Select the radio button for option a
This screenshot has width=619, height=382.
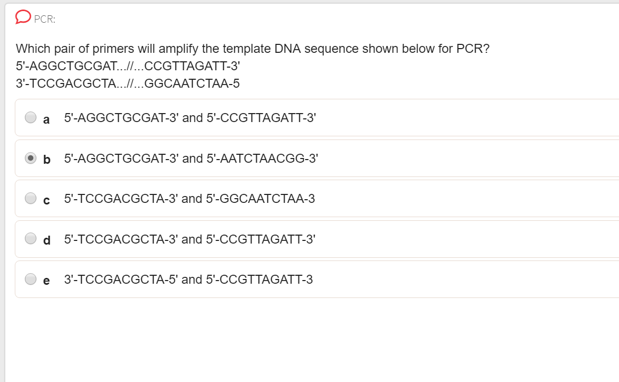click(30, 117)
